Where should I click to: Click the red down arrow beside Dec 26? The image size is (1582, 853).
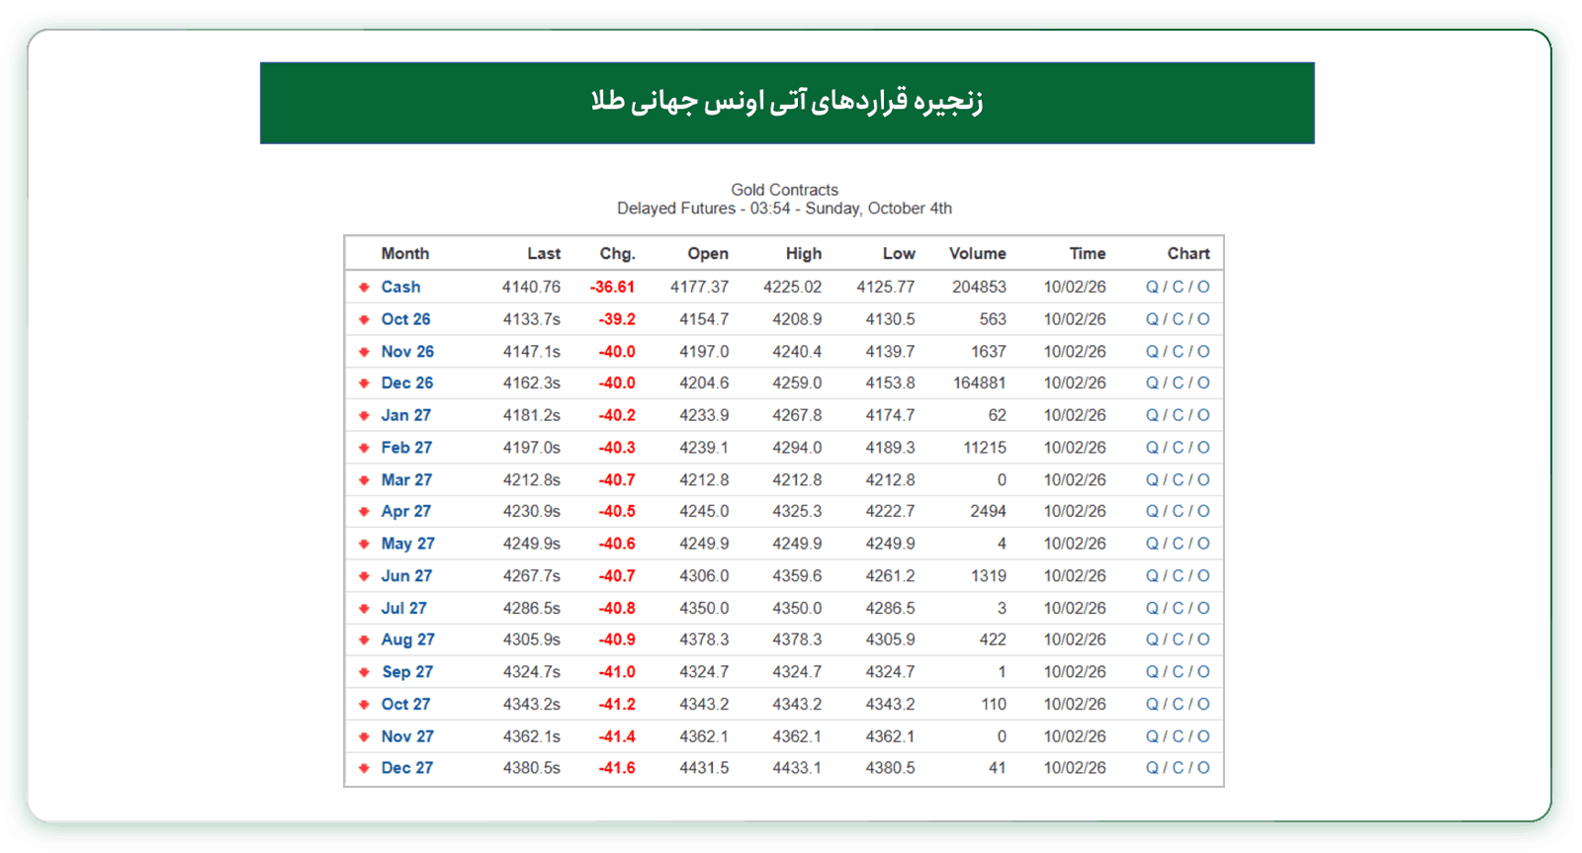[x=364, y=384]
